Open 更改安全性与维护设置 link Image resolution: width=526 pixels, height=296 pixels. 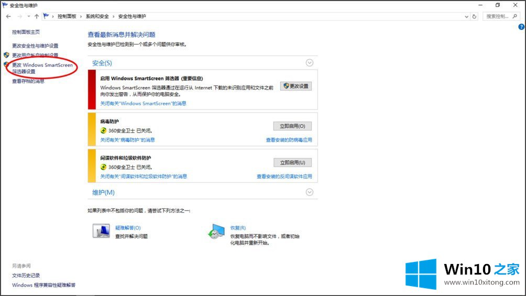pos(35,46)
